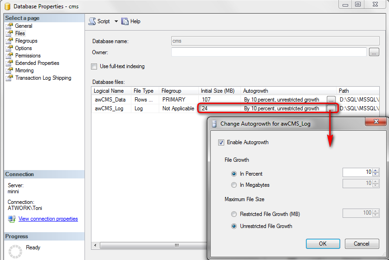This screenshot has width=389, height=260.
Task: Open the Mirroring page icon
Action: pos(9,70)
